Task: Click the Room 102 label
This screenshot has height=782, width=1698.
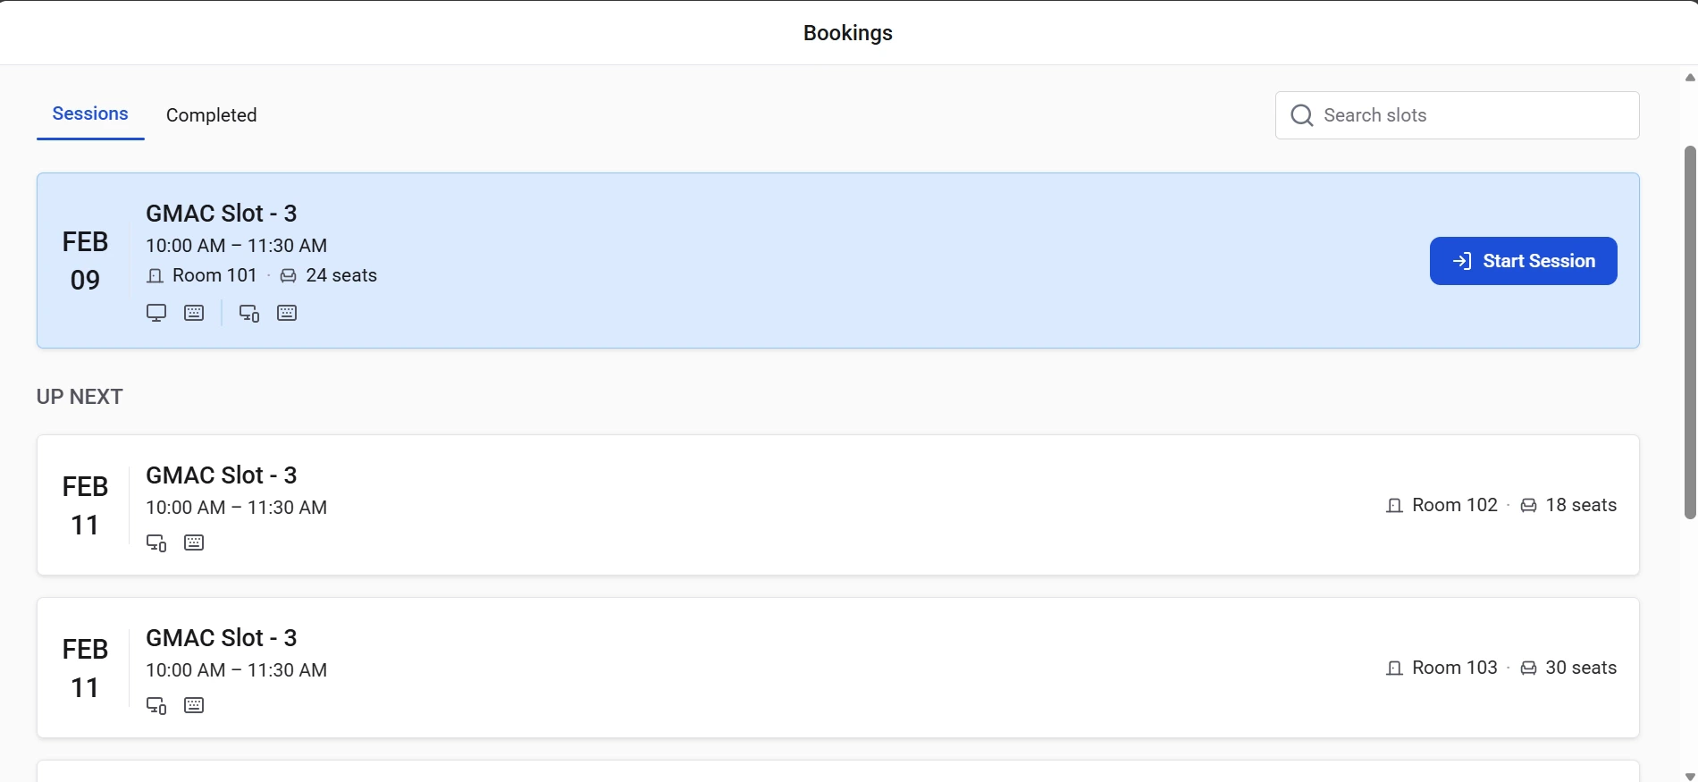Action: [x=1455, y=505]
